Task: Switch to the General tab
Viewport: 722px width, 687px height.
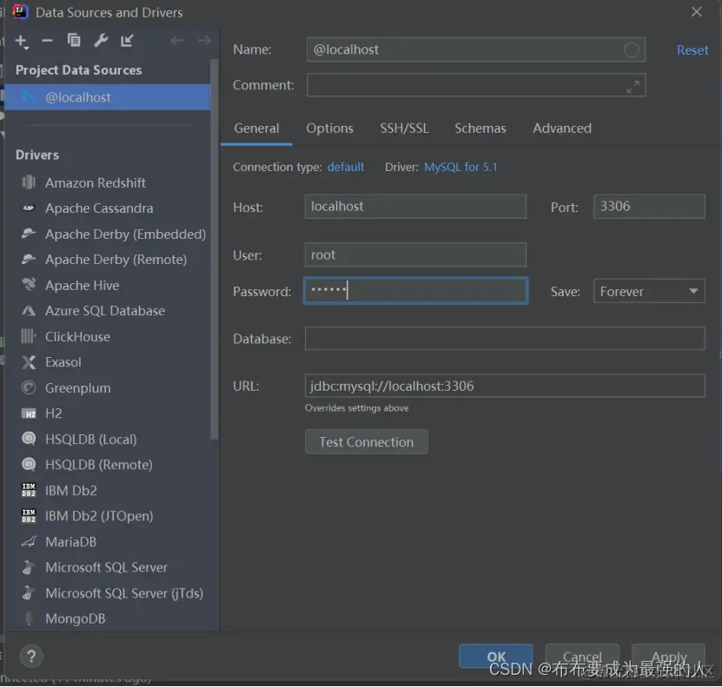Action: tap(256, 129)
